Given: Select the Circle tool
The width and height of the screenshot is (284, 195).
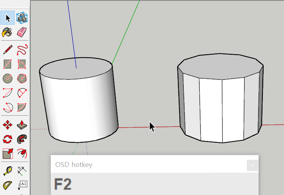Looking at the screenshot, I should pos(8,79).
